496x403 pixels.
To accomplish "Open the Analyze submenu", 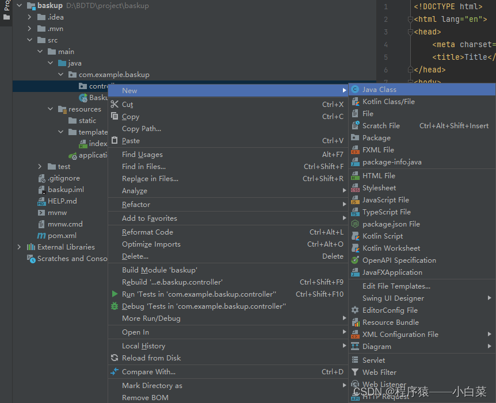I will tap(228, 191).
